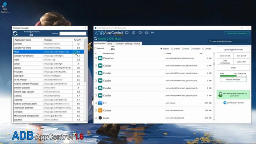Open ADB AppControl desktop shortcut
The image size is (256, 144).
(5, 7)
